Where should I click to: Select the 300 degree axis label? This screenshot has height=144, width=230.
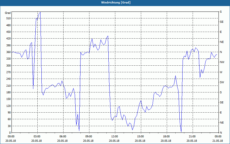tap(8, 66)
